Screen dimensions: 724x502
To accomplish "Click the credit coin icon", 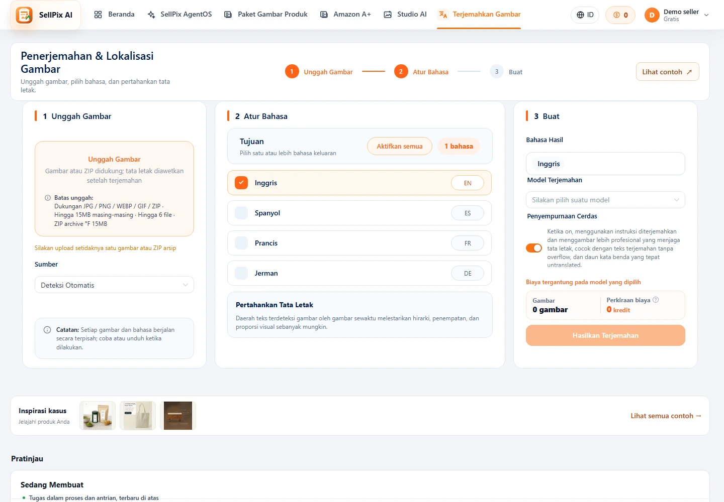I will tap(616, 15).
